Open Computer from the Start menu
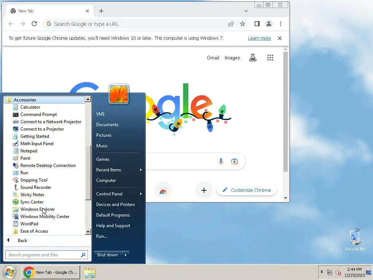The image size is (373, 280). [x=106, y=180]
